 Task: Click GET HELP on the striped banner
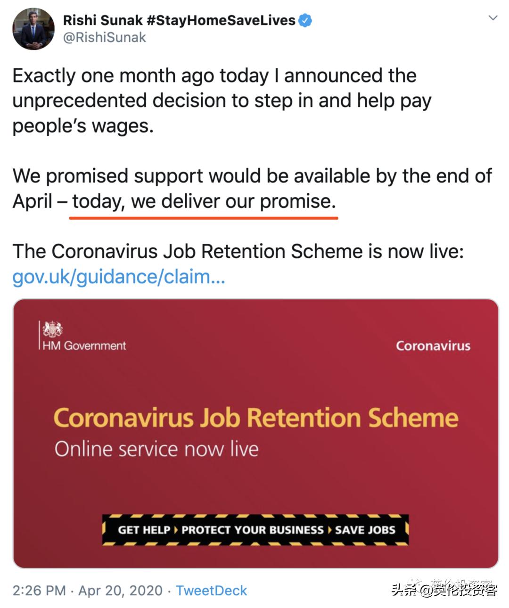click(x=144, y=530)
